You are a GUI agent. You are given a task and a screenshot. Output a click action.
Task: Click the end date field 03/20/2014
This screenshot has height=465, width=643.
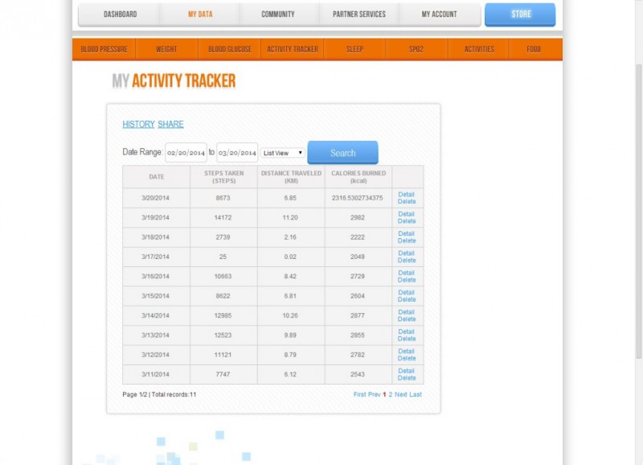click(237, 153)
